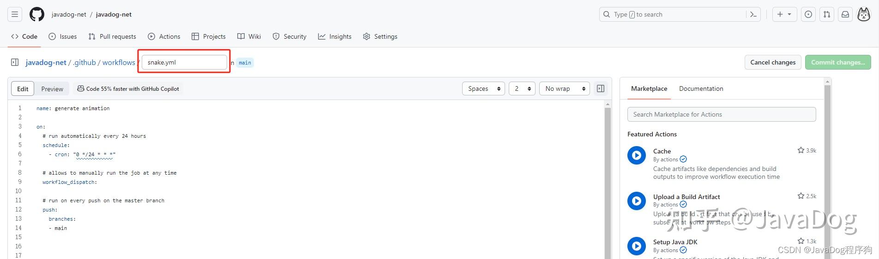
Task: Click the snake.yml filename input field
Action: pyautogui.click(x=184, y=62)
